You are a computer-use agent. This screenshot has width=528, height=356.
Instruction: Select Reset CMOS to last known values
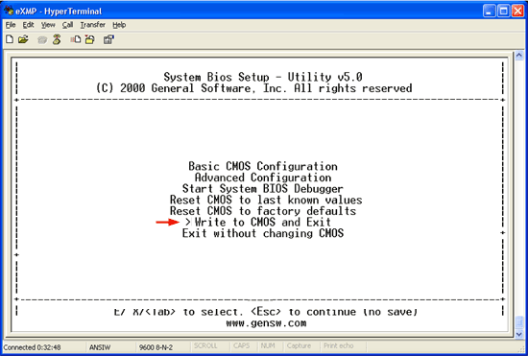tap(266, 200)
